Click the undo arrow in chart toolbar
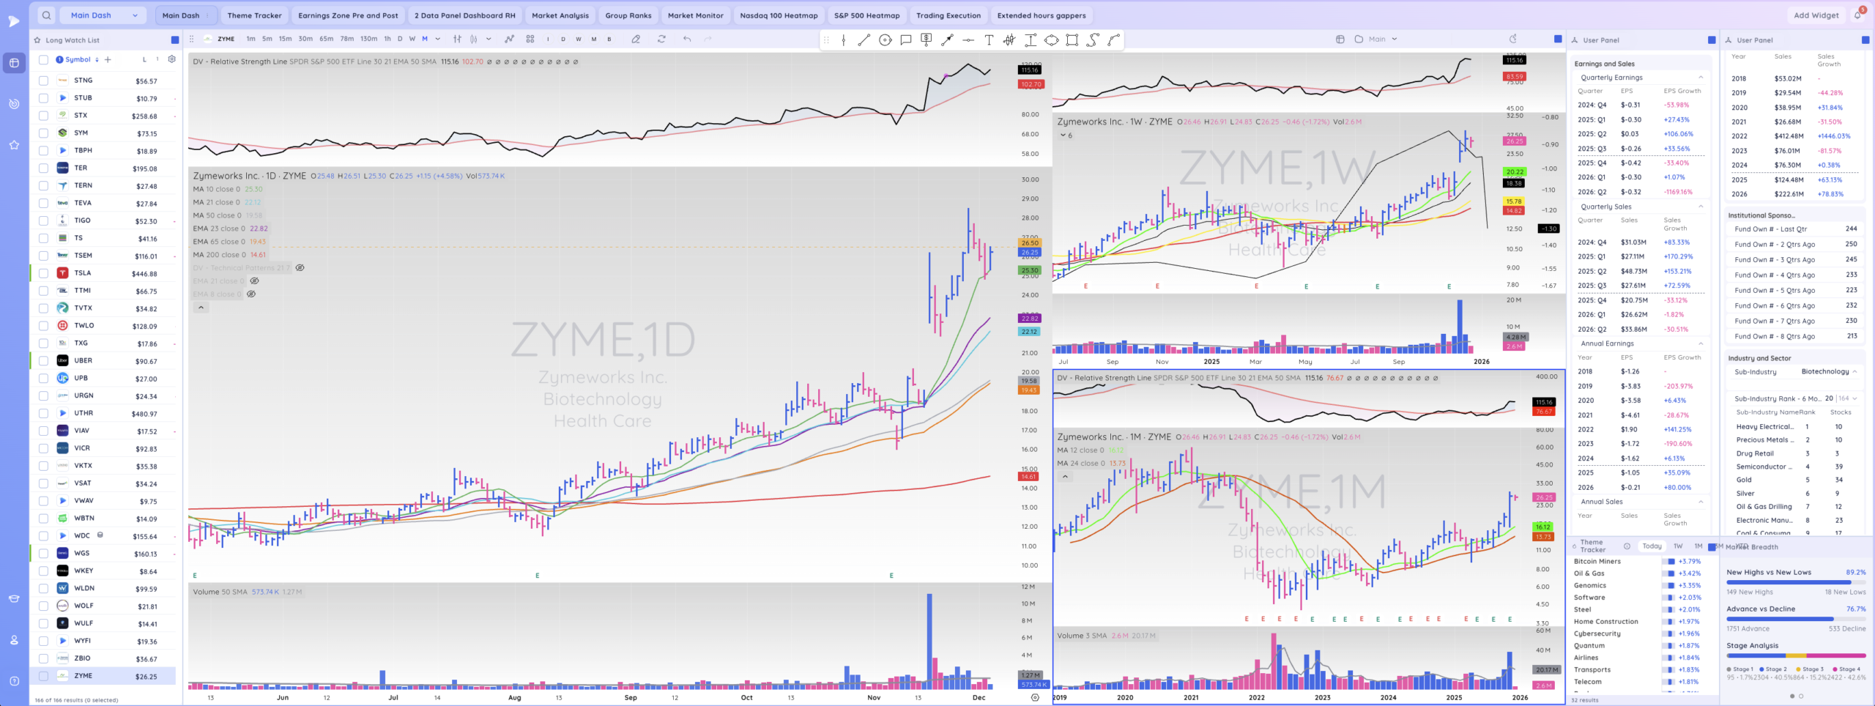Screen dimensions: 1875x706 (686, 39)
